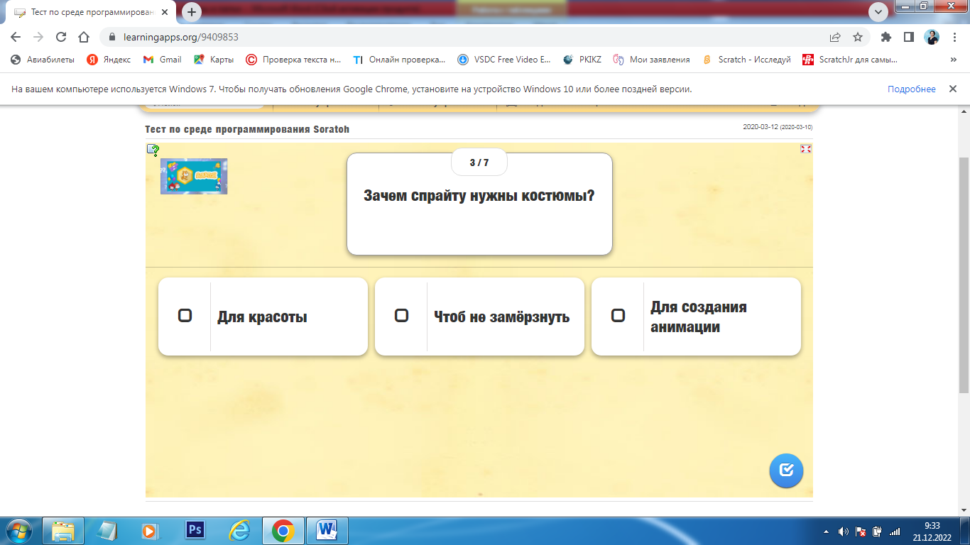Screen dimensions: 970x545
Task: Launch Windows Media Player from the taskbar
Action: pos(150,531)
